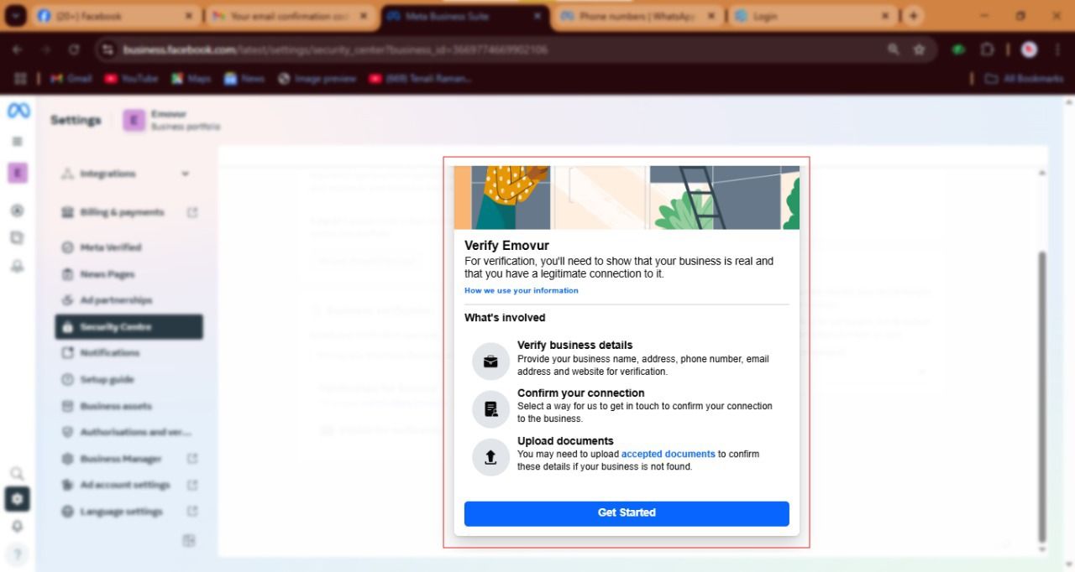Click the Verify business details briefcase icon
This screenshot has width=1075, height=572.
(x=491, y=361)
